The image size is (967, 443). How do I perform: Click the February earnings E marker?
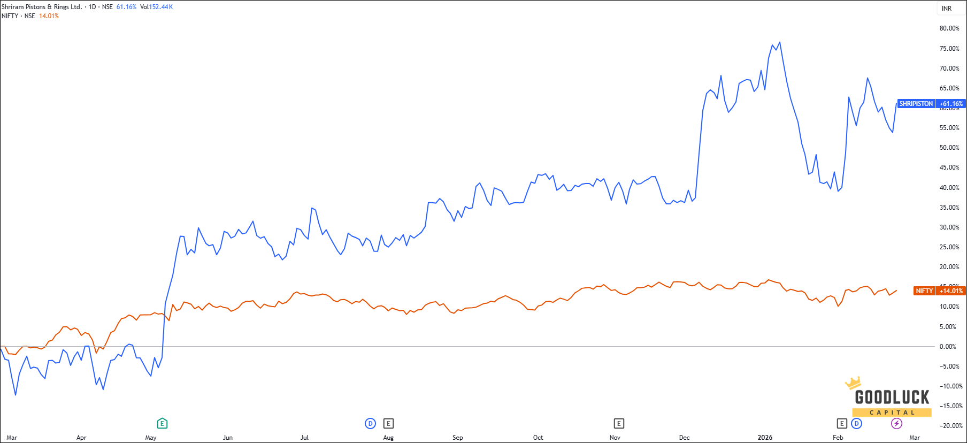[842, 424]
